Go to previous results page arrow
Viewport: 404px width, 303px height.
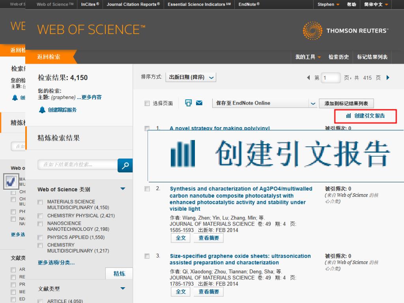point(309,78)
